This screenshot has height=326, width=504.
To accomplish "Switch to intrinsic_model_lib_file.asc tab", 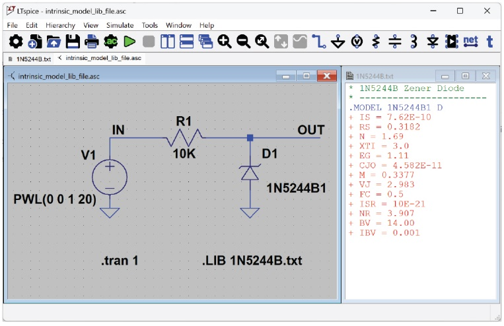I will (103, 58).
